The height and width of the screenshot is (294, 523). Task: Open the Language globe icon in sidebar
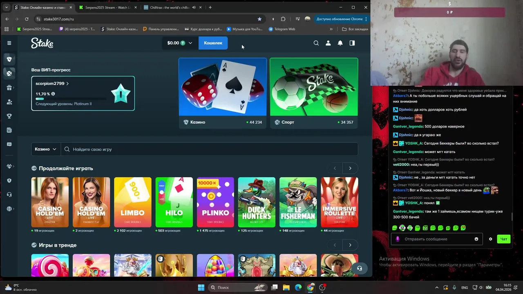[9, 209]
